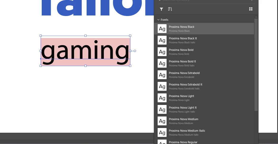Click the Ag thumbnail for Proxima Nova Bold It
Viewport: 278px width, 144px height.
click(162, 63)
